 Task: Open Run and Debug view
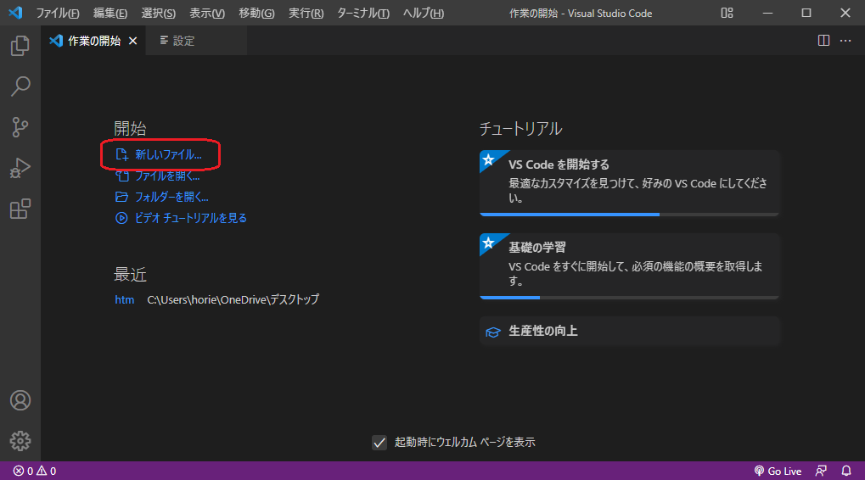pos(20,168)
